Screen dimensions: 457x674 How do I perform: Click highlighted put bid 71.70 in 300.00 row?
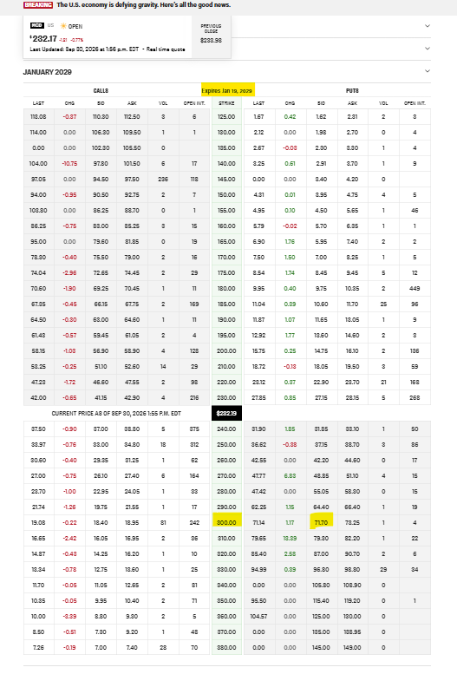tap(321, 522)
